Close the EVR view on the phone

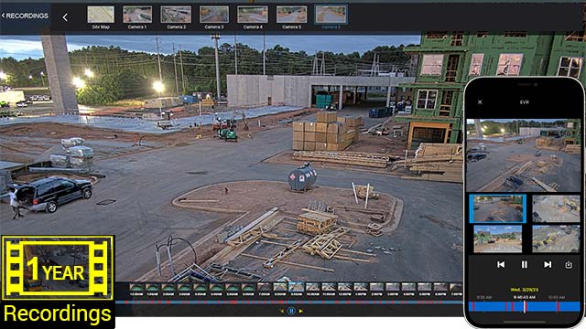click(480, 101)
